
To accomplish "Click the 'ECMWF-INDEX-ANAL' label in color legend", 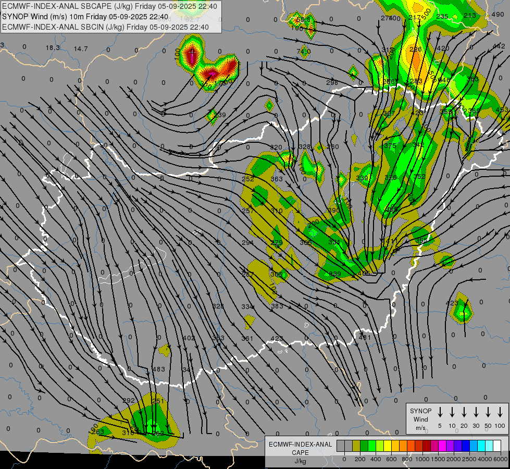I will [300, 445].
